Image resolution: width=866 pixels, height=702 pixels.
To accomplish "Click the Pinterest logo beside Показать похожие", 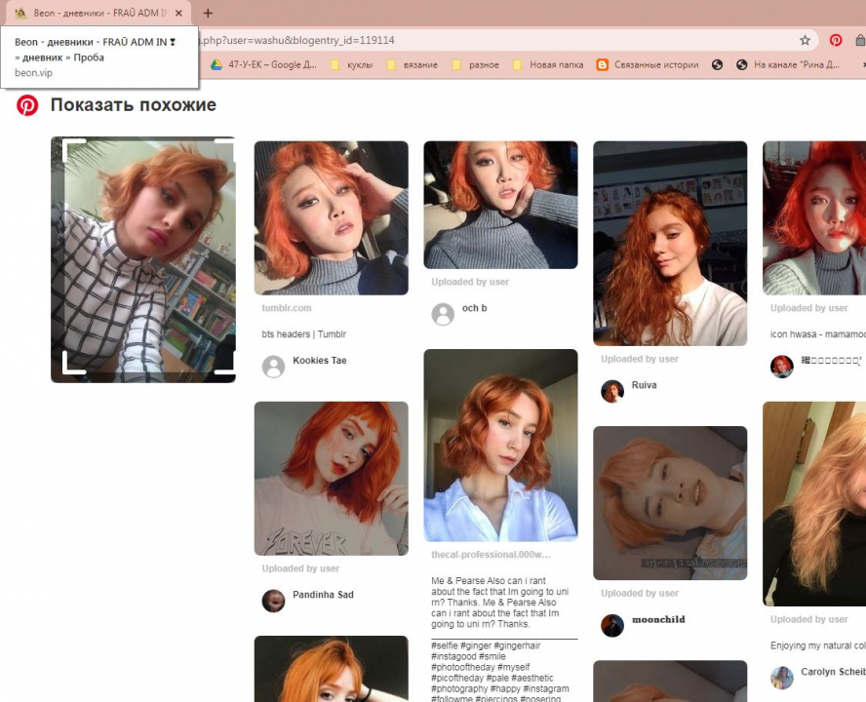I will (27, 105).
